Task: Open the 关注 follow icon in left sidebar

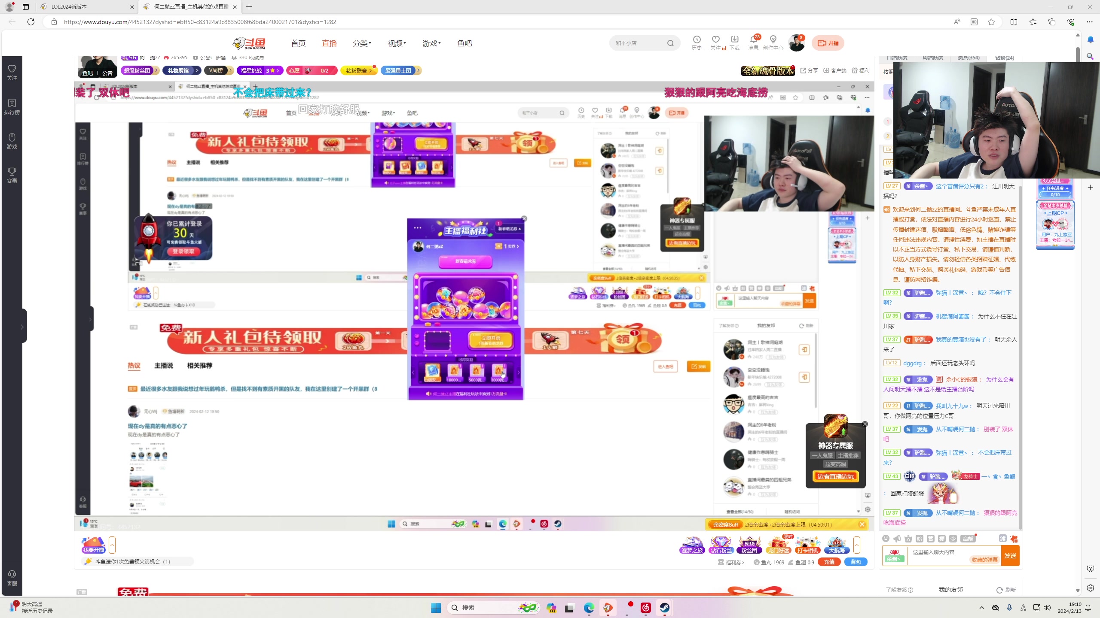Action: [12, 72]
